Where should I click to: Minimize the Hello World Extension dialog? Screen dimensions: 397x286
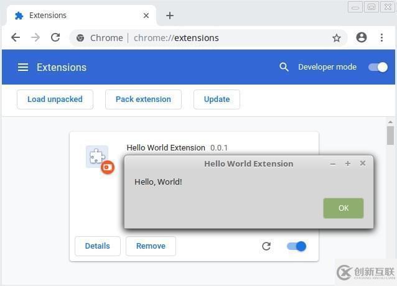[x=333, y=164]
